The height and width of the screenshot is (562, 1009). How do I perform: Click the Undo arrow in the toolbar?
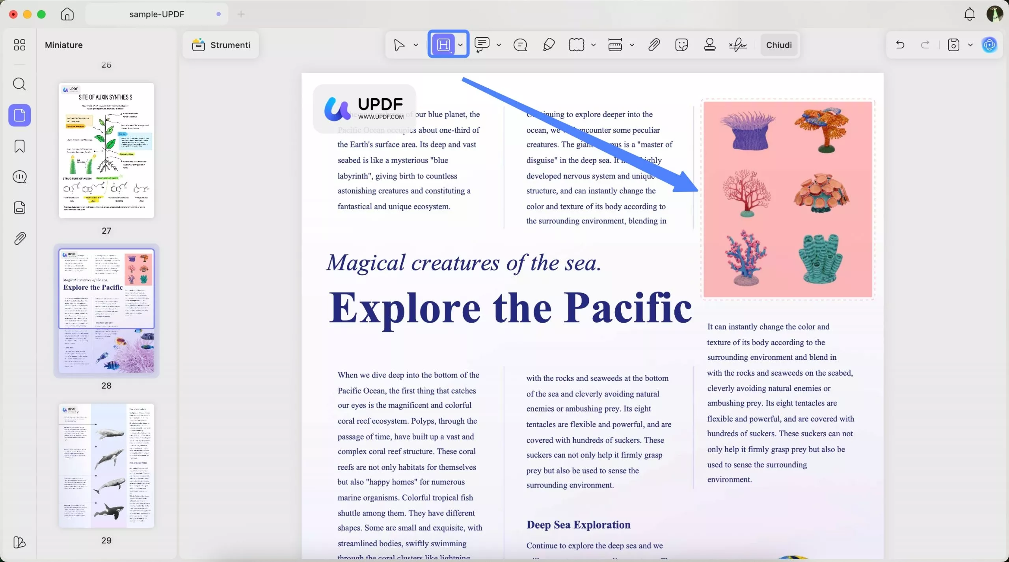[x=900, y=45]
